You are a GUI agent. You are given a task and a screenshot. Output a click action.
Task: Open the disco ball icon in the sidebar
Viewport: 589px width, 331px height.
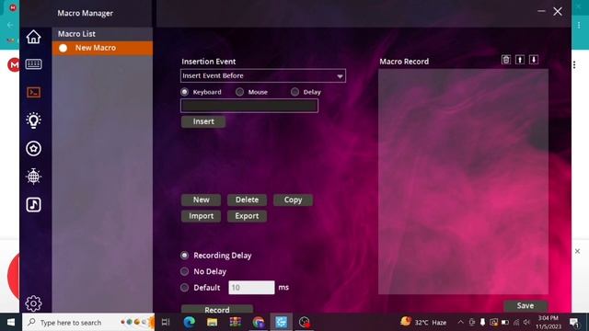(x=33, y=176)
